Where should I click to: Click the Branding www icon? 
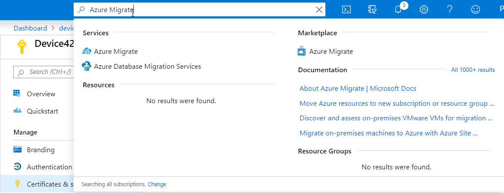coord(17,149)
